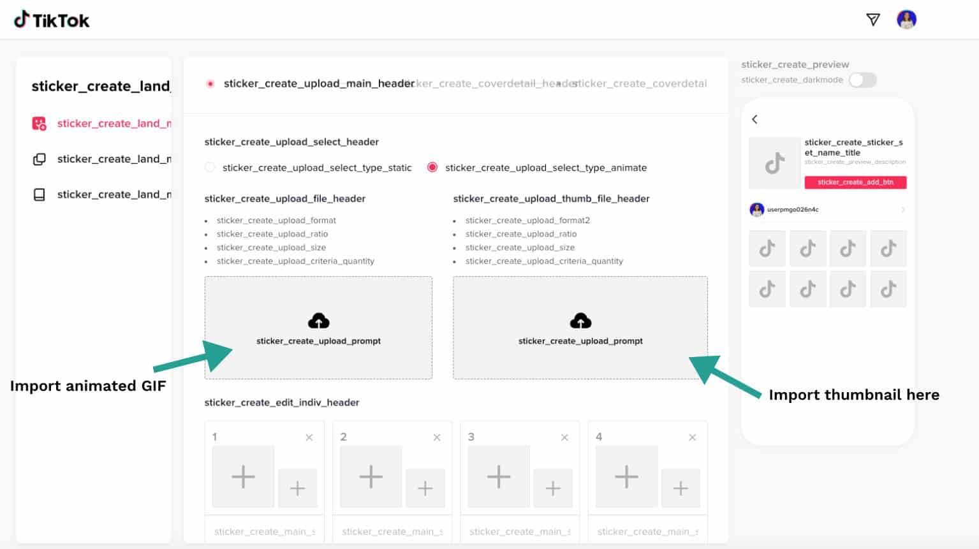The width and height of the screenshot is (979, 549).
Task: Remove sticker slot 1 with X
Action: tap(309, 437)
